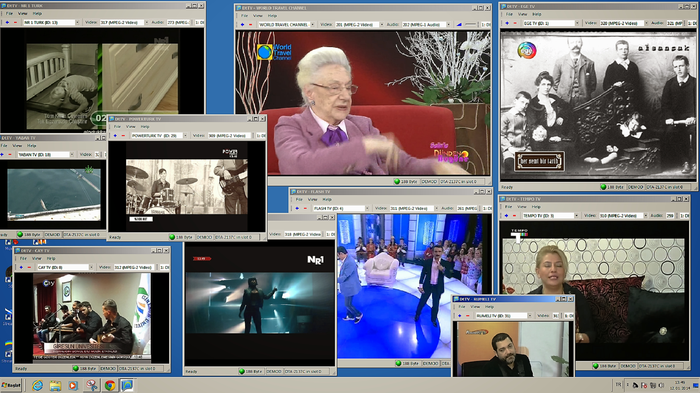Click DEMOD status field in World Travel window

tap(429, 182)
